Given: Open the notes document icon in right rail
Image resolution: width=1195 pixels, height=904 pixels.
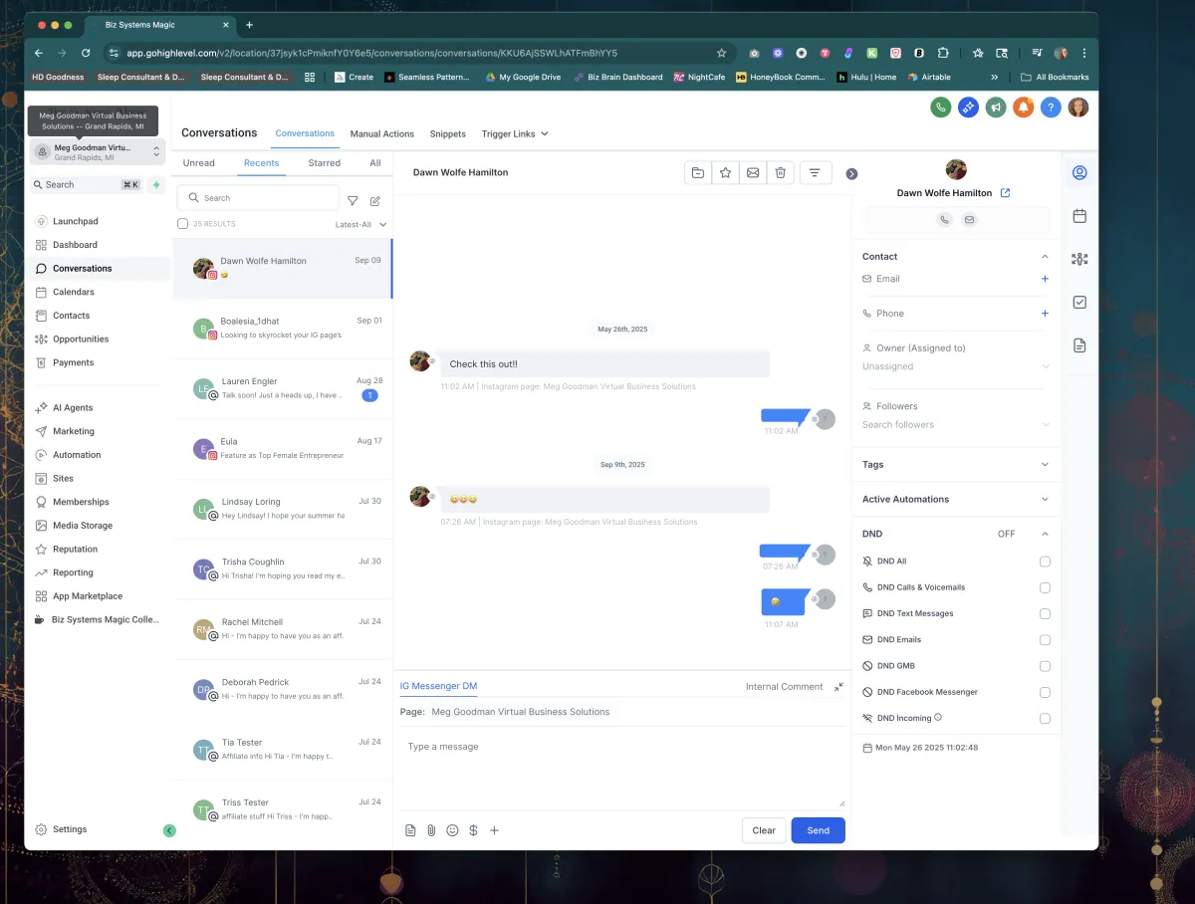Looking at the screenshot, I should (x=1079, y=345).
